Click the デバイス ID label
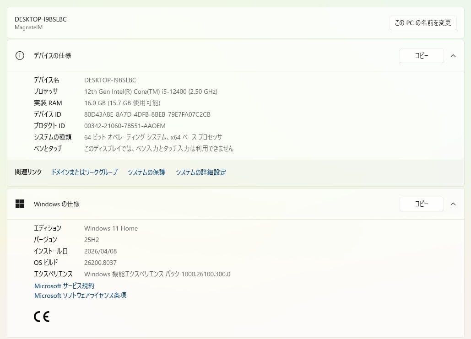The width and height of the screenshot is (471, 339). tap(48, 114)
